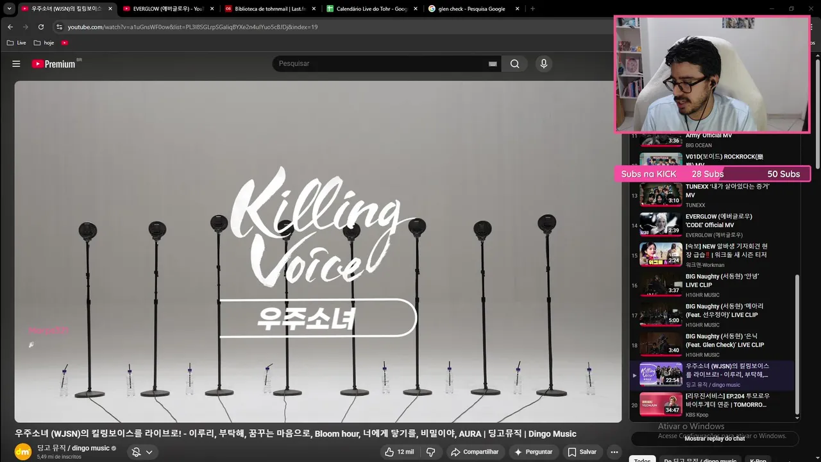Click the YouTube URL address bar
This screenshot has width=821, height=462.
point(192,27)
